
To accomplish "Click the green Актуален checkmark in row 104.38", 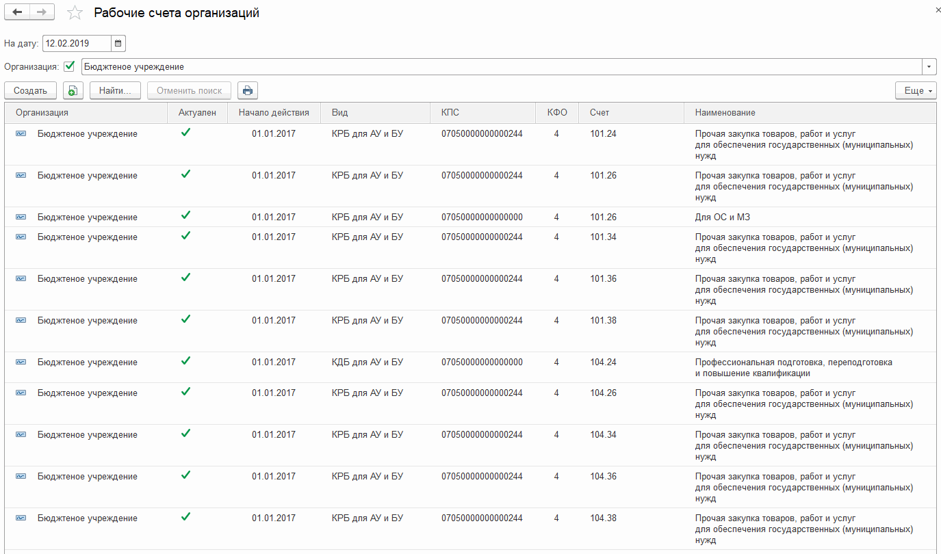I will [185, 517].
